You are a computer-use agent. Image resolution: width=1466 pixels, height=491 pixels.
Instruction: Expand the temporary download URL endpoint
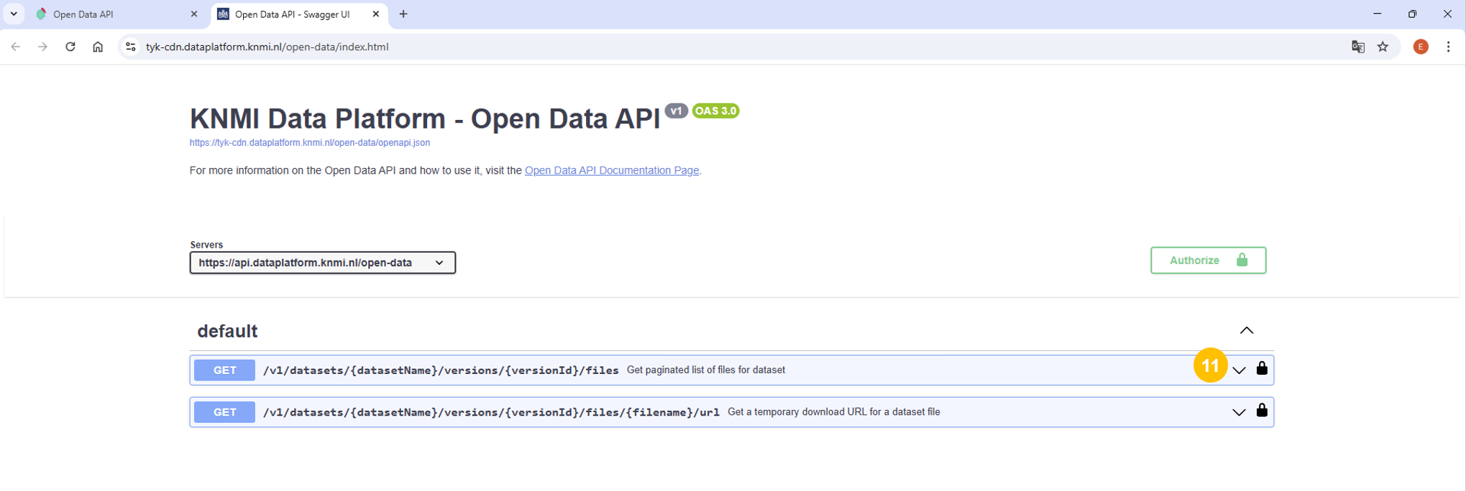point(1238,412)
